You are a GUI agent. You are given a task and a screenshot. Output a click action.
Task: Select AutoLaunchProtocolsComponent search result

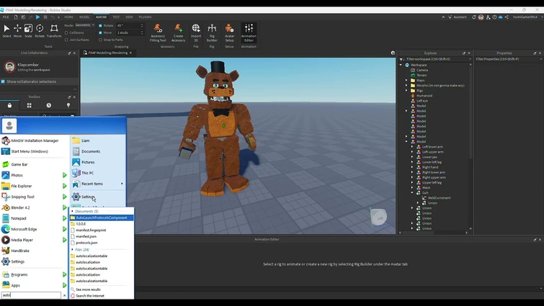102,217
